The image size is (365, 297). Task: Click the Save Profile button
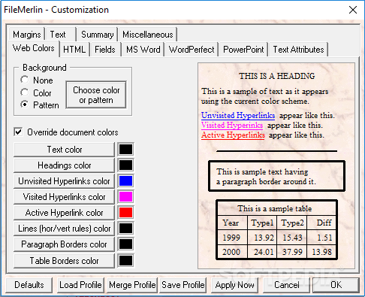tap(183, 285)
